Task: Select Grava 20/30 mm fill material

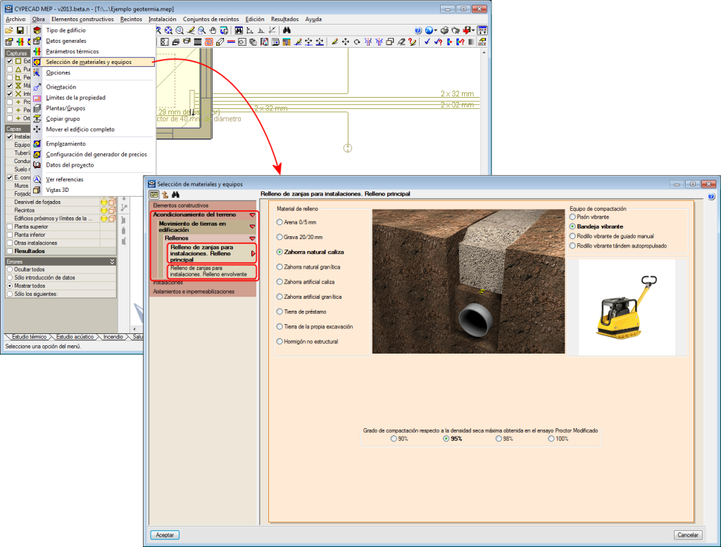Action: [280, 237]
